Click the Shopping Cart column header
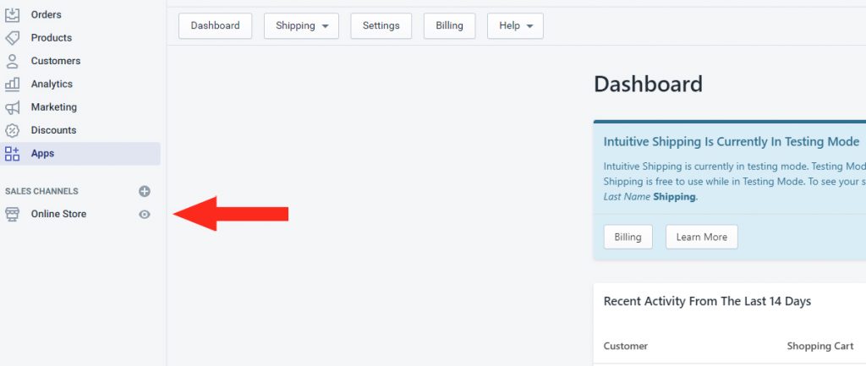The height and width of the screenshot is (366, 866). [x=820, y=346]
